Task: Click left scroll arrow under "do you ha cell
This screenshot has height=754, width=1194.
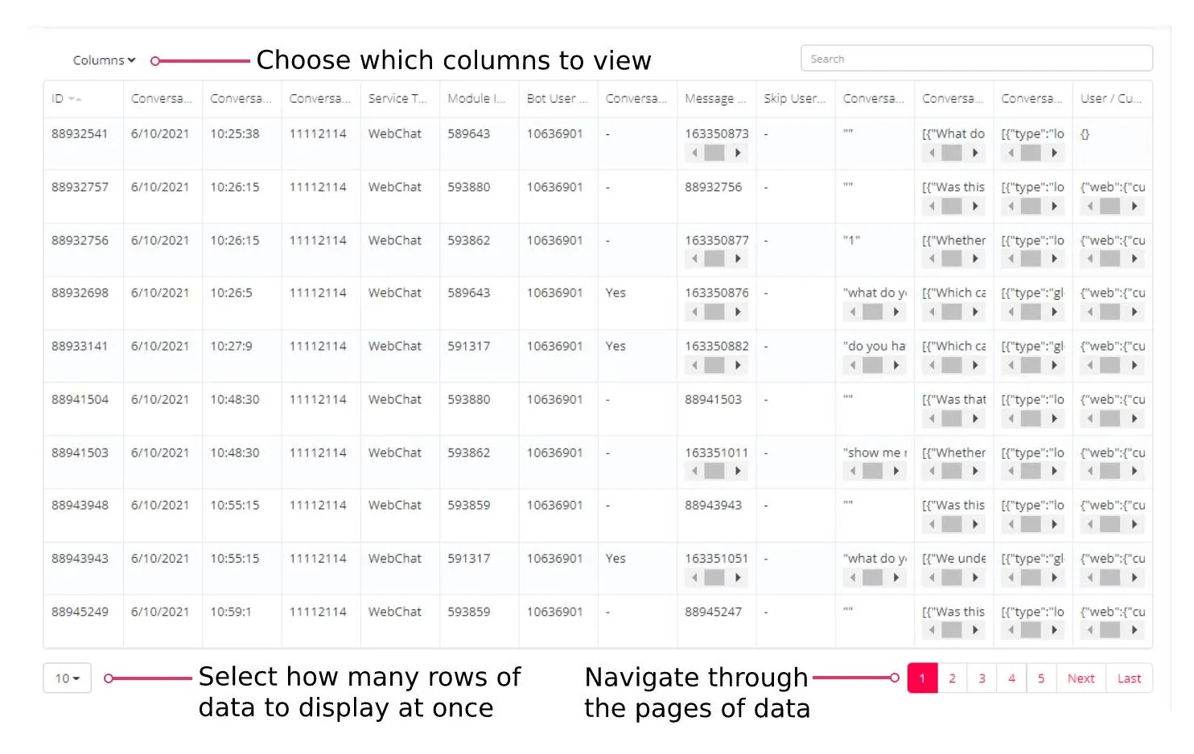Action: 853,365
